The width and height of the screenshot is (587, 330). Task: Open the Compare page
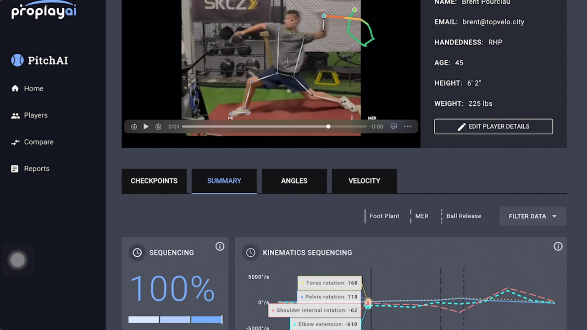(39, 142)
